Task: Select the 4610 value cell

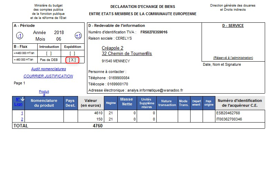Action: coord(91,113)
